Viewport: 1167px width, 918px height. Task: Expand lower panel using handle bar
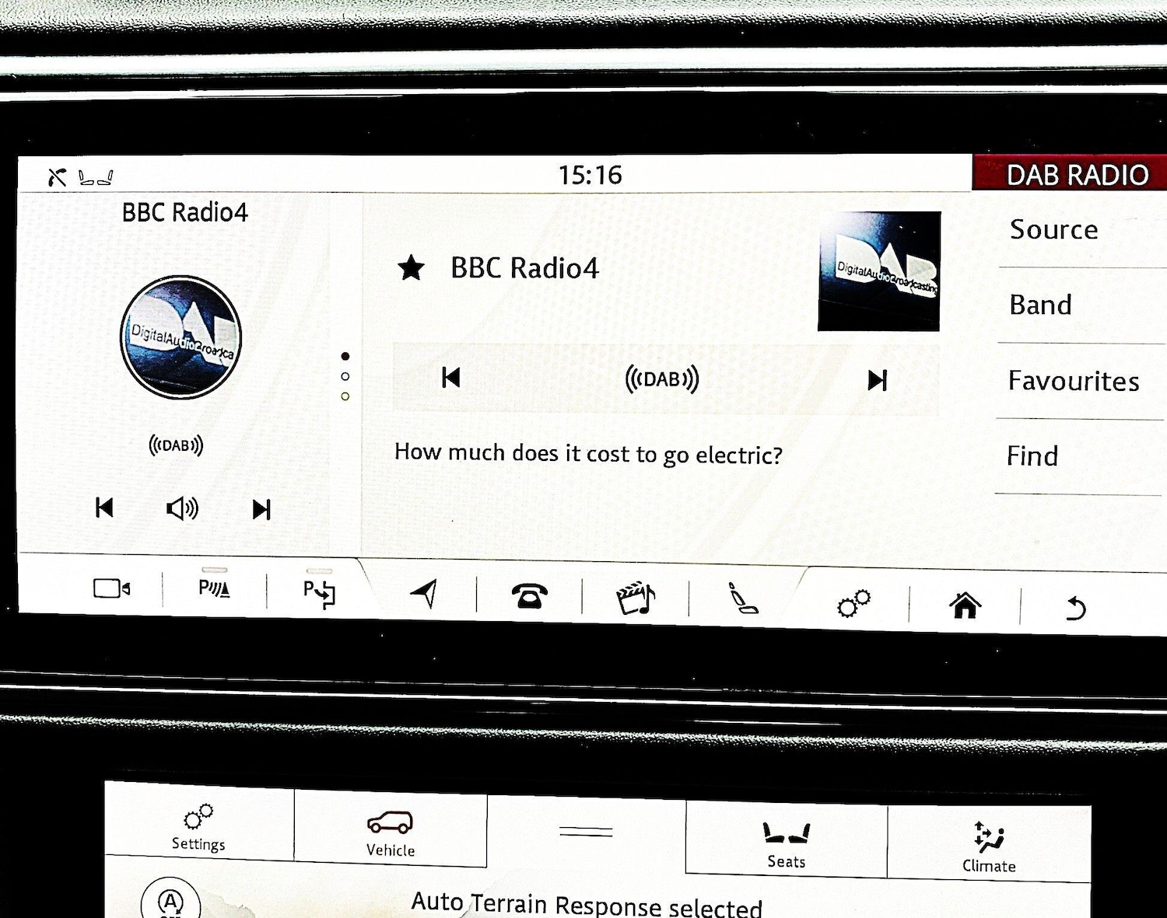[586, 832]
